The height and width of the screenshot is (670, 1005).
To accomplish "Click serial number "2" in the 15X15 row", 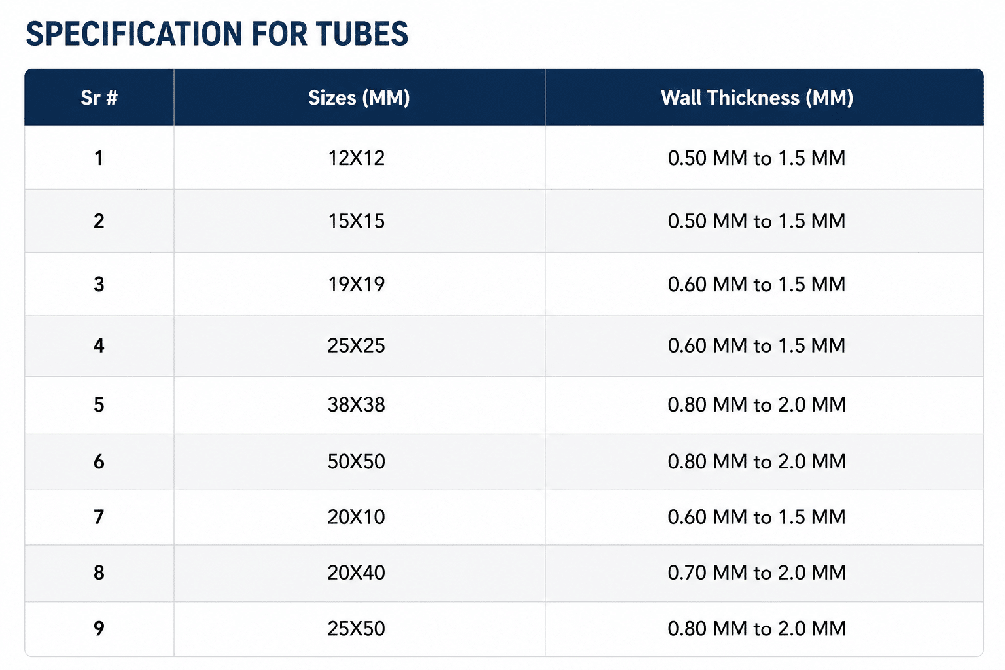I will click(99, 221).
